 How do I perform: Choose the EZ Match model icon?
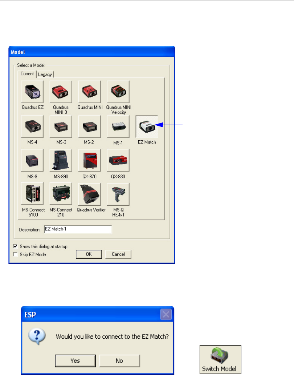coord(147,127)
